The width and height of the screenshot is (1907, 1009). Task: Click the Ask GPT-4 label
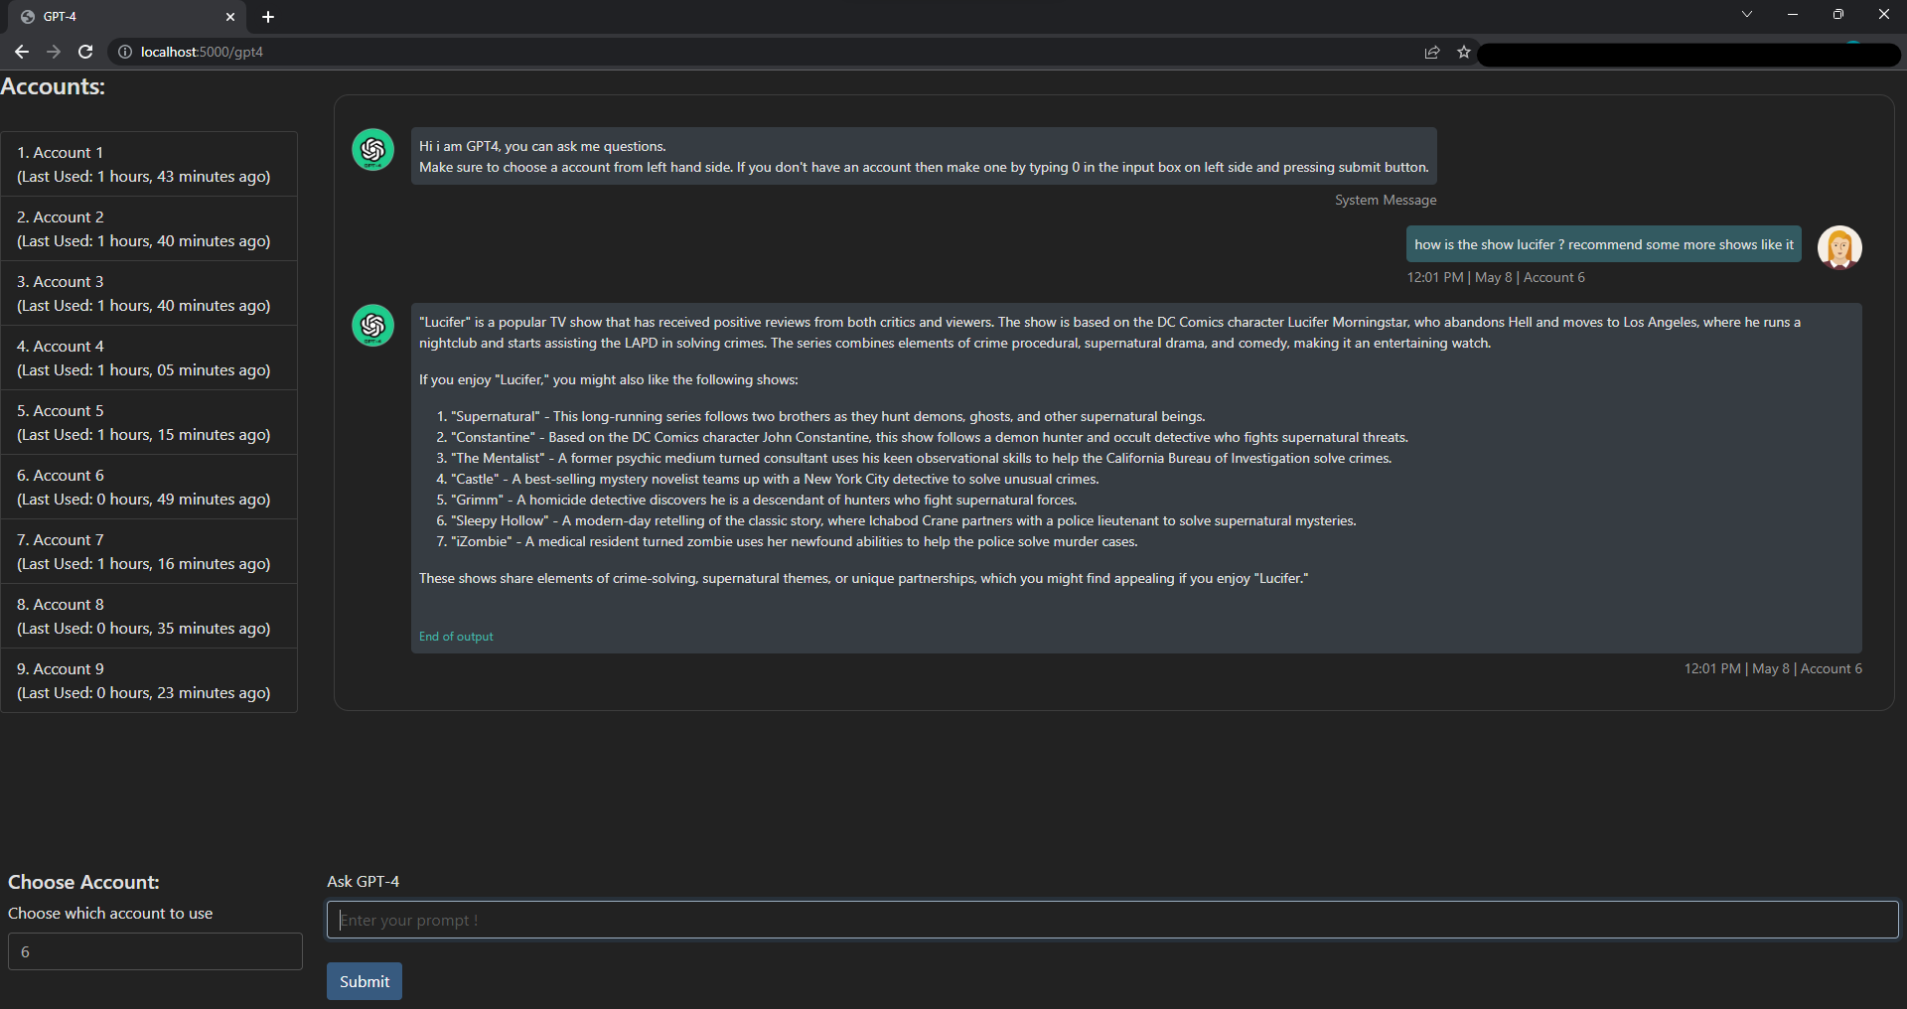363,881
